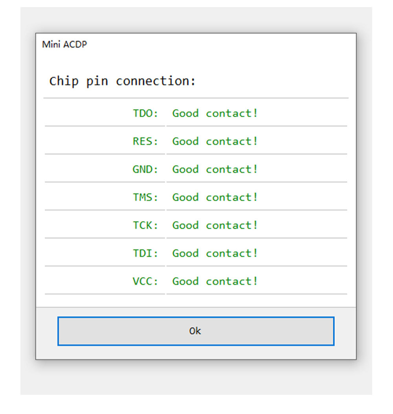Click the TDI 'Good contact!' status

(x=215, y=253)
